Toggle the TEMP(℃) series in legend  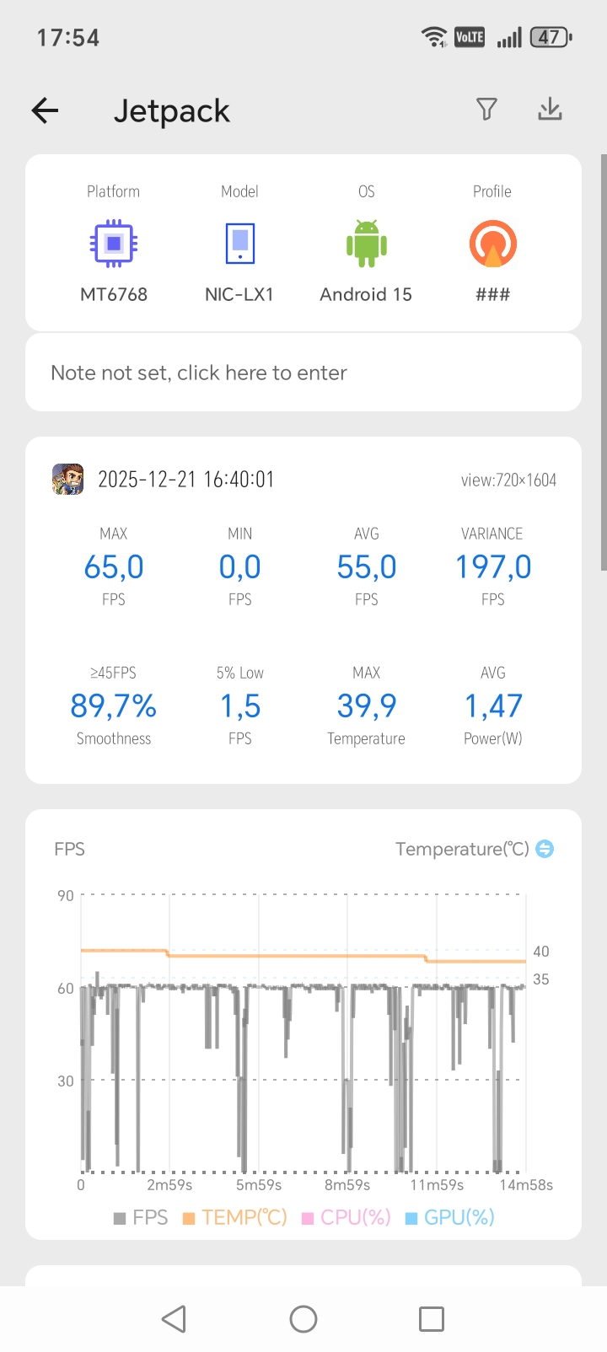235,1217
